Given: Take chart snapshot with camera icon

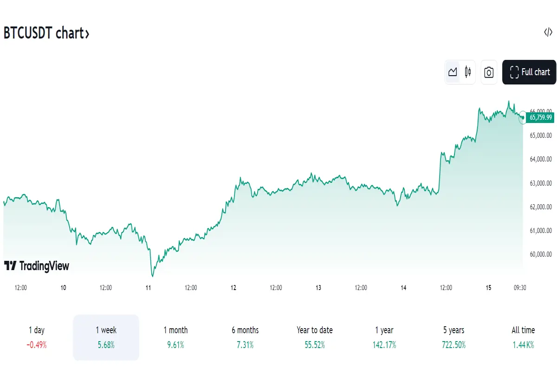Looking at the screenshot, I should coord(489,72).
